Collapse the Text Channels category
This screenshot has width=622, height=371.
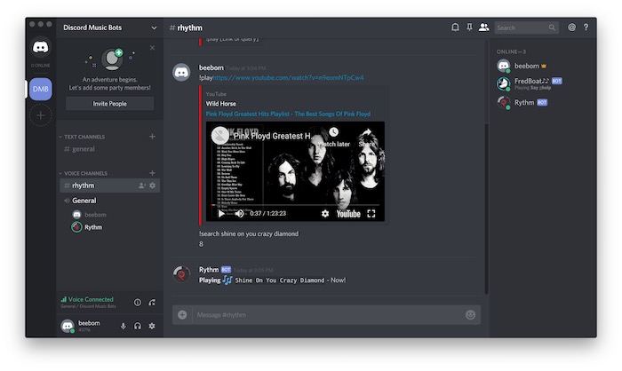(x=85, y=137)
